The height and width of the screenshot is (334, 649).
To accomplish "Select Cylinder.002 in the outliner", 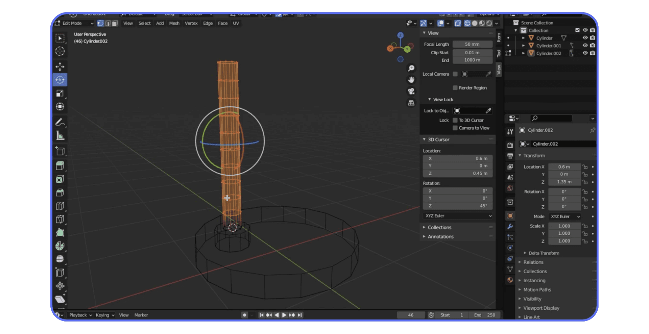I will pos(549,53).
